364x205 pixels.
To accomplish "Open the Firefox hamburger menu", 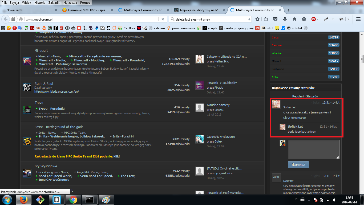I will [x=358, y=19].
